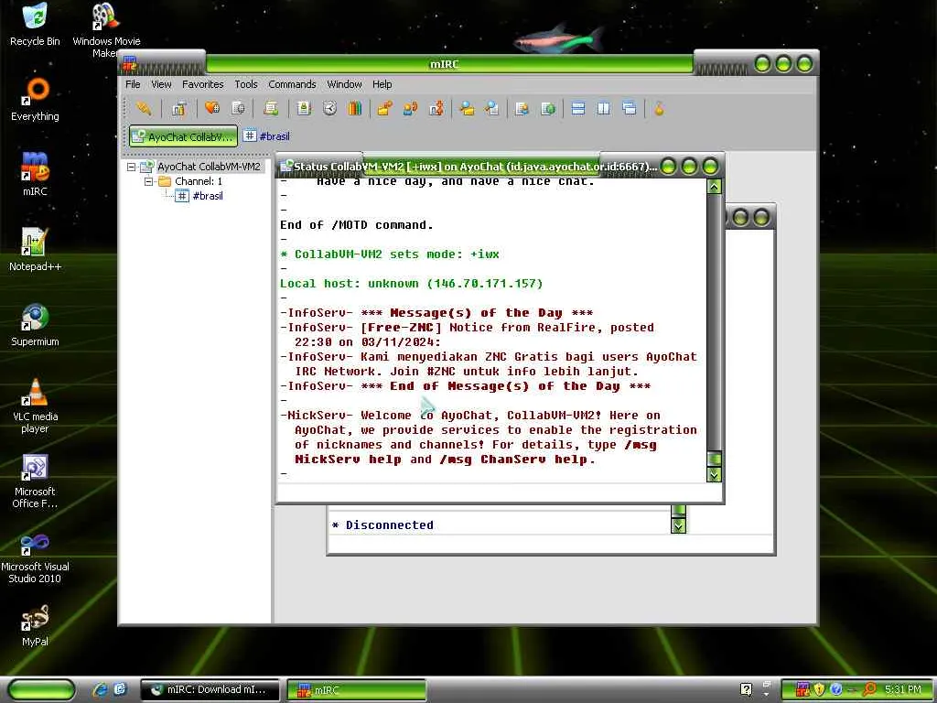Open the Scripts Editor toolbar icon

[x=271, y=108]
